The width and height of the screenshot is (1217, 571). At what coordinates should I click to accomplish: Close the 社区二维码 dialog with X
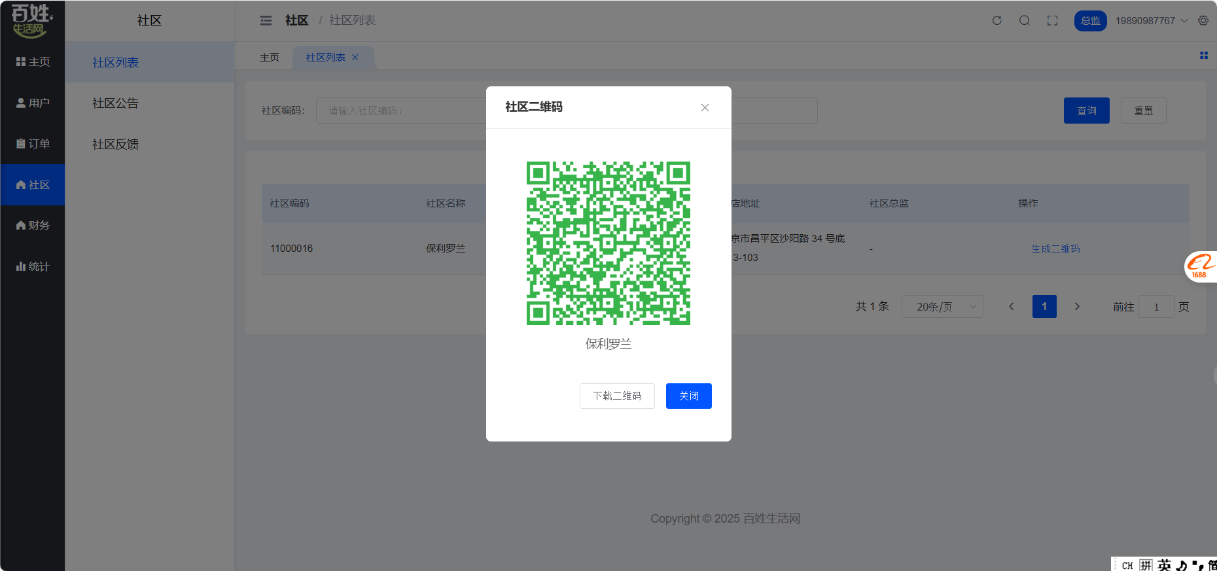pyautogui.click(x=705, y=108)
